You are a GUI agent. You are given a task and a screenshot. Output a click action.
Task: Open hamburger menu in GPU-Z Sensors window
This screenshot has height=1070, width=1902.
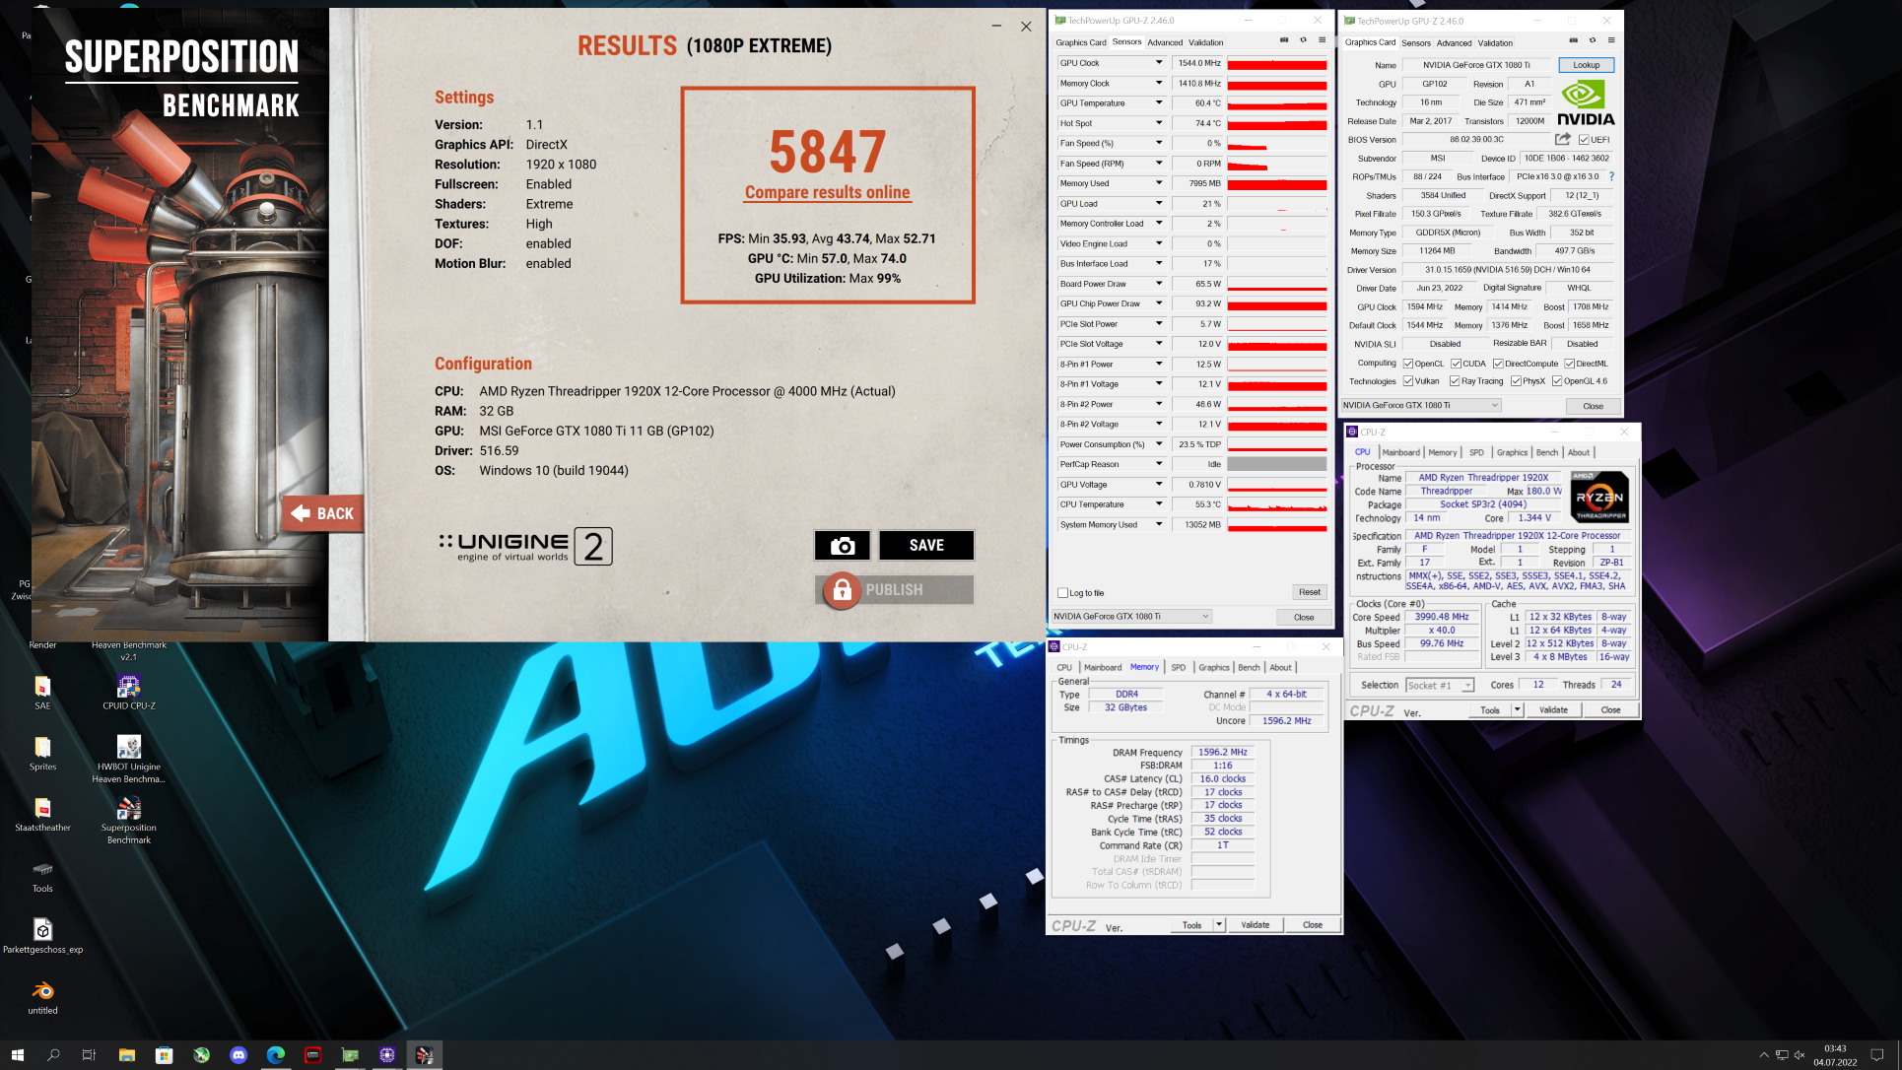click(1322, 40)
